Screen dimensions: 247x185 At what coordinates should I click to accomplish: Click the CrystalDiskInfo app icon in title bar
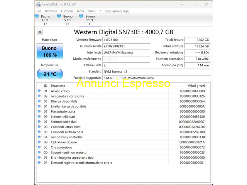point(39,4)
